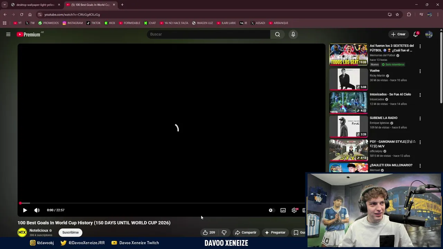
Task: Open options for 'Así fueron los 3 SEXTETES'
Action: 420,46
